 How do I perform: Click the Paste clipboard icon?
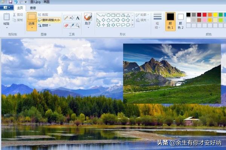(x=6, y=17)
